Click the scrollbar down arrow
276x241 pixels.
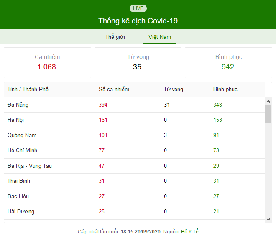268,220
